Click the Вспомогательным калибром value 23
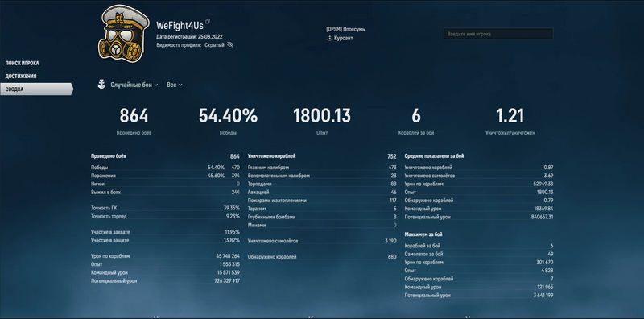Viewport: 644px width, 319px height. (x=394, y=176)
